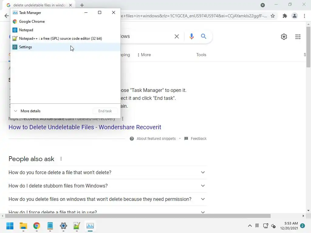
Task: Click Google search magnifier button
Action: click(x=203, y=36)
